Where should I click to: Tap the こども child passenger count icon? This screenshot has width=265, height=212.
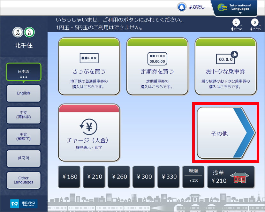[x=254, y=25]
